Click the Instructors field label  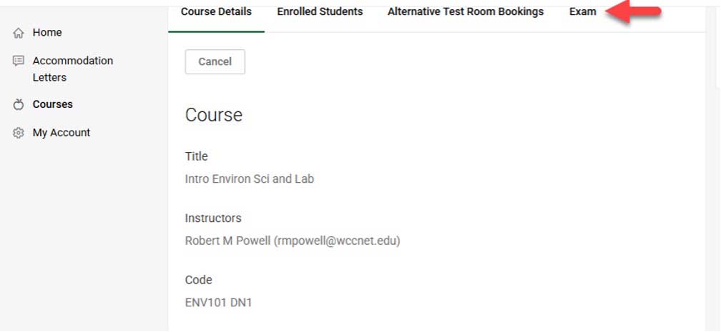point(213,218)
